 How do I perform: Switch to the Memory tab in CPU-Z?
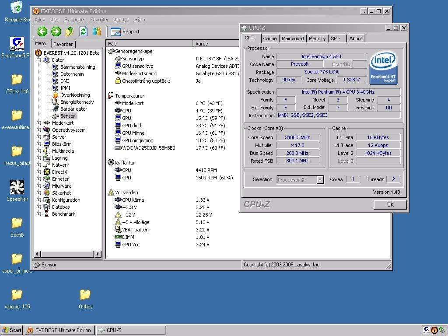coord(317,38)
